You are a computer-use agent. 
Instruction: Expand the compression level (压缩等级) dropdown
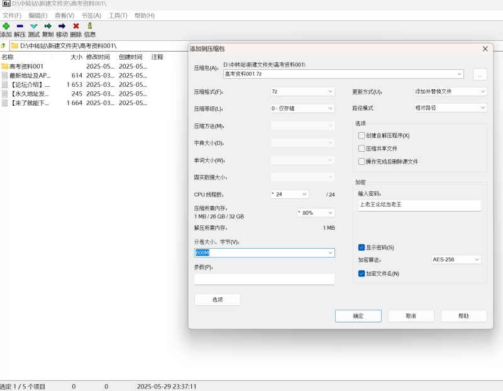click(302, 108)
